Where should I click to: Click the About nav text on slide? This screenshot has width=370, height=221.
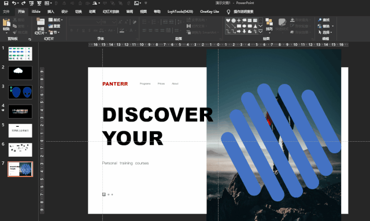(x=175, y=83)
